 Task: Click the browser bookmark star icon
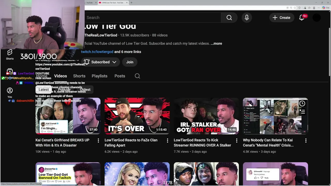tap(295, 8)
